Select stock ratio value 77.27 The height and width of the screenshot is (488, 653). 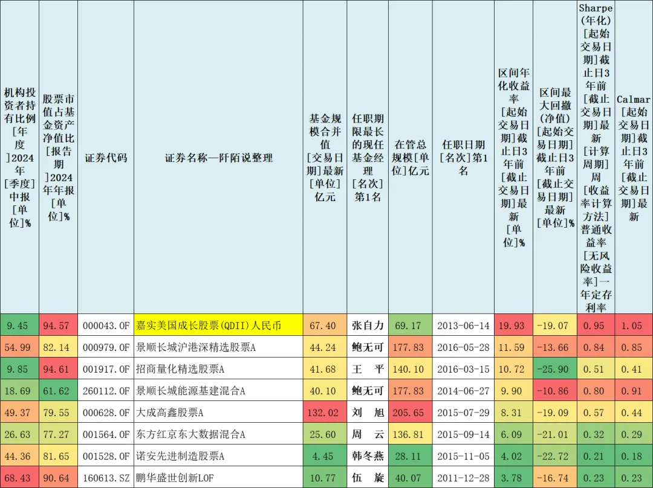click(x=56, y=434)
